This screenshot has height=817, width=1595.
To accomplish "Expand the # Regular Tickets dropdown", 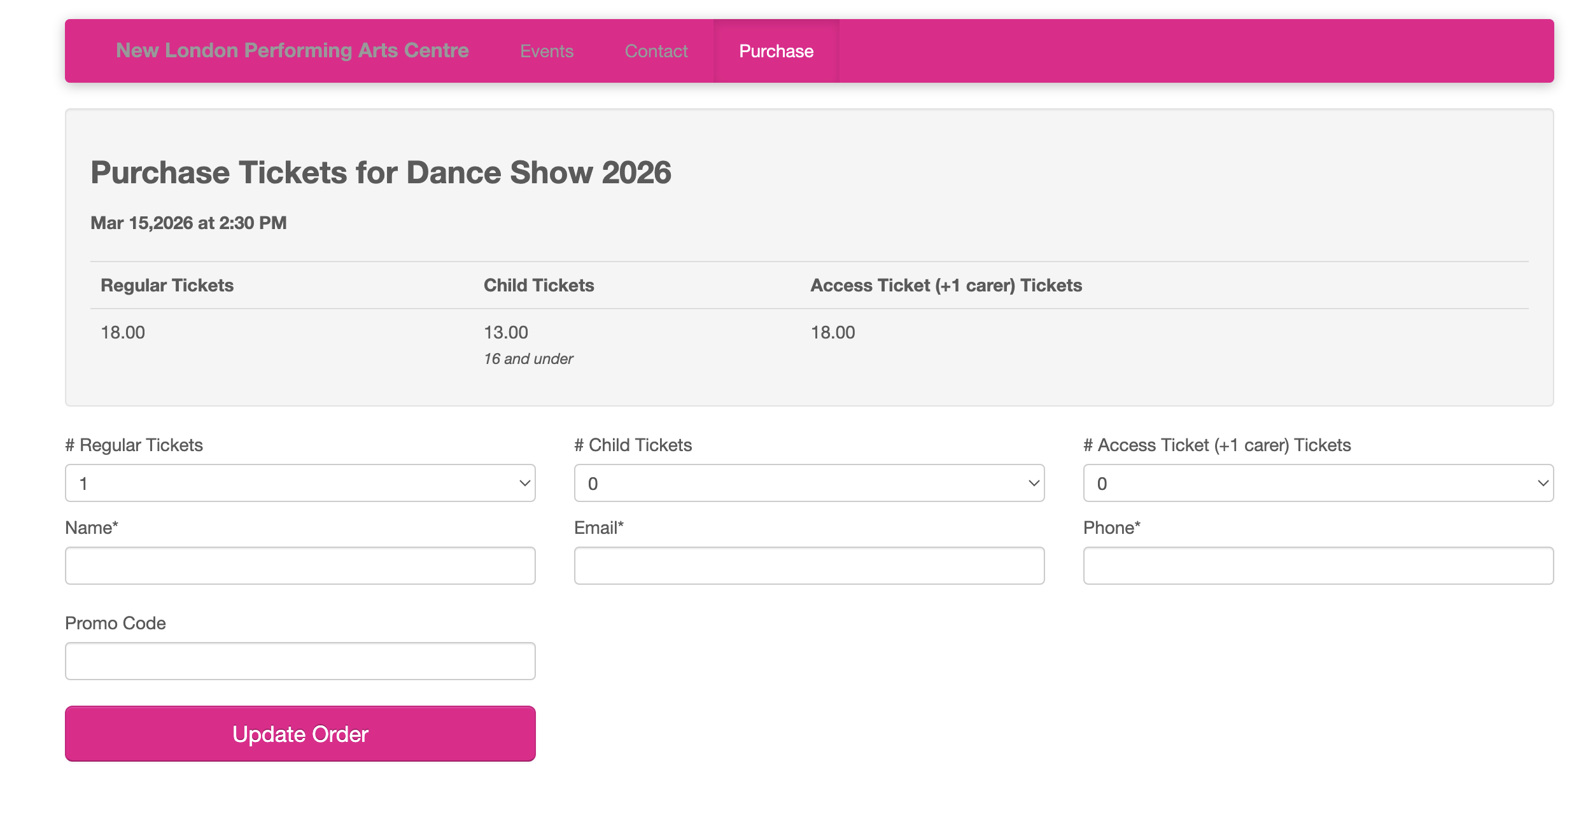I will tap(300, 484).
